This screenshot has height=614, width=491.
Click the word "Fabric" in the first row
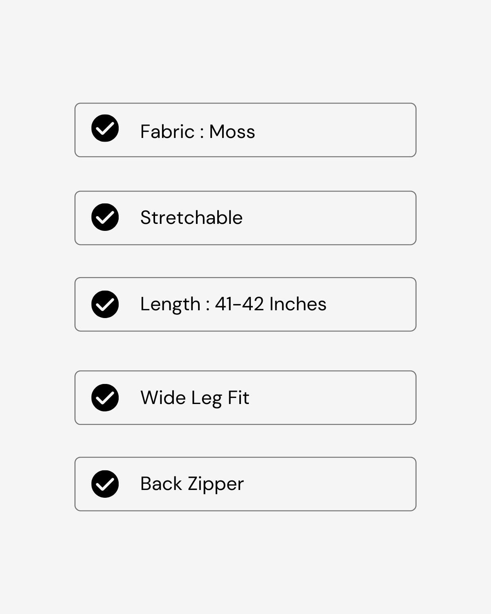click(167, 132)
